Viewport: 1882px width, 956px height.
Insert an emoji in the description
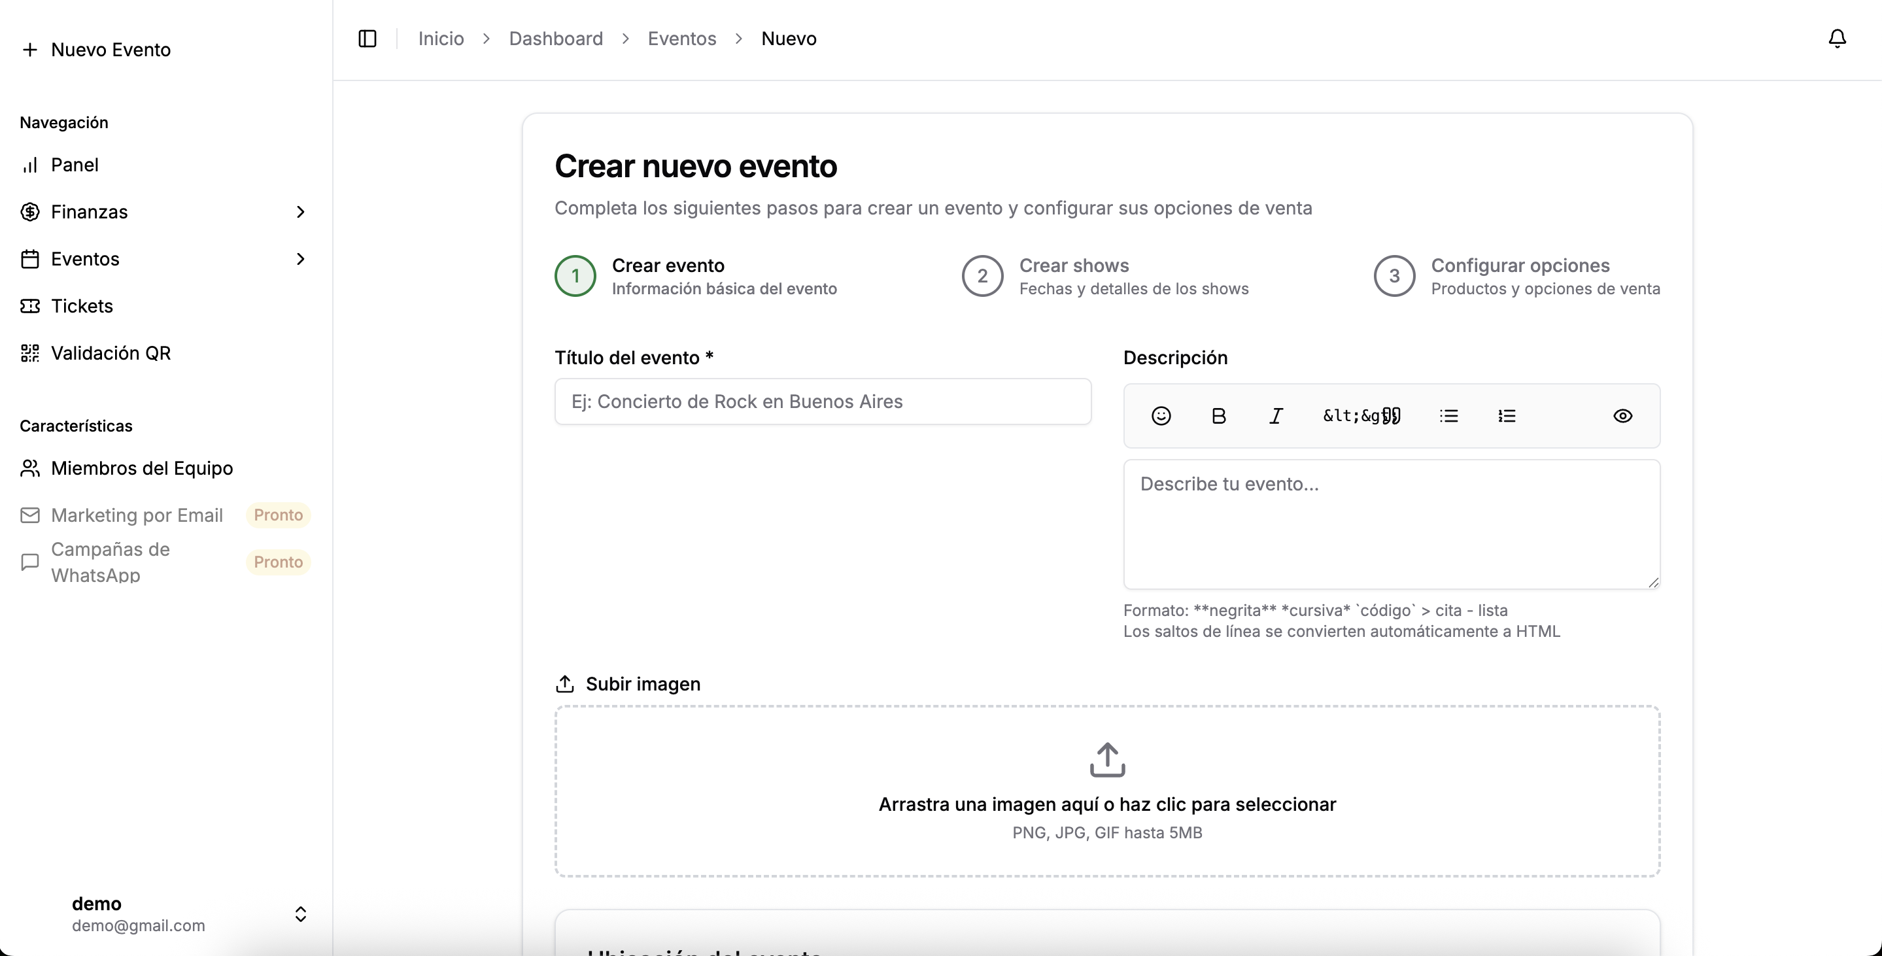1161,417
